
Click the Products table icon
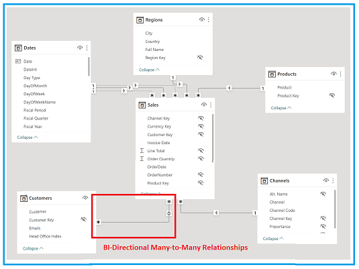pos(272,74)
